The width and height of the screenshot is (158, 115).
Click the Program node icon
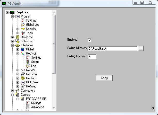pyautogui.click(x=18, y=16)
